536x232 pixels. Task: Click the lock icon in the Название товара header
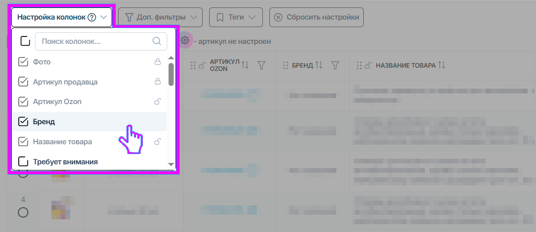(x=368, y=65)
